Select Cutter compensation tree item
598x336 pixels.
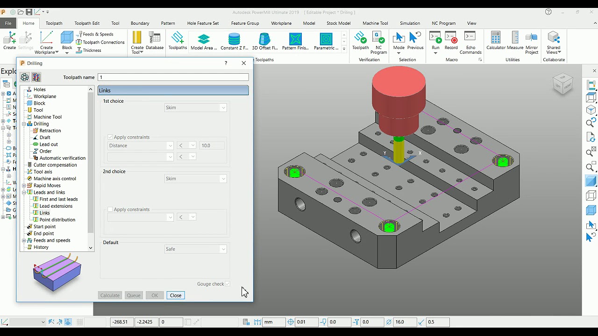55,165
